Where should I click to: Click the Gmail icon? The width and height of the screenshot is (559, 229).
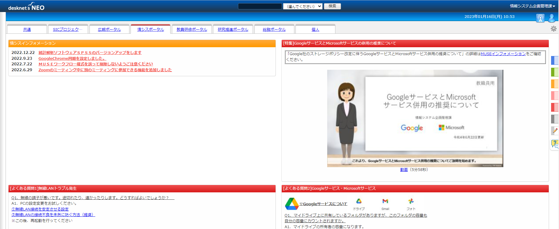coord(385,201)
